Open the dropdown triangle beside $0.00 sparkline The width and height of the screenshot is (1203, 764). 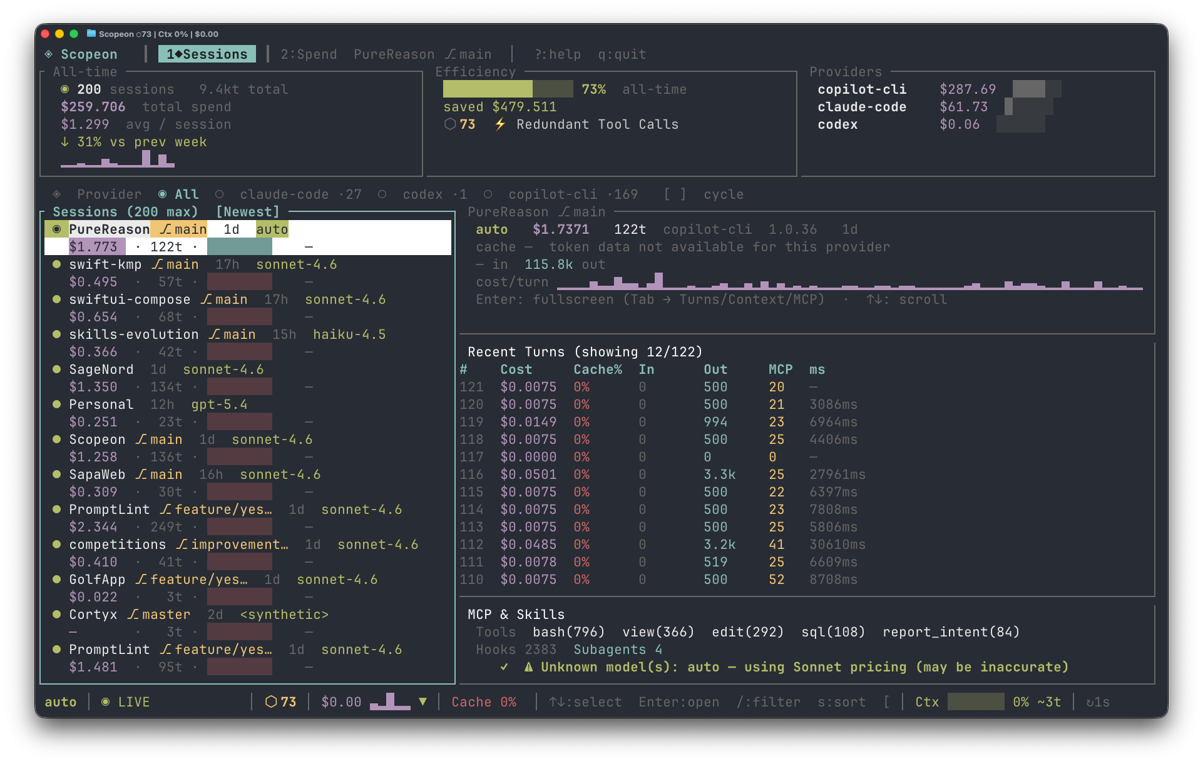(423, 701)
